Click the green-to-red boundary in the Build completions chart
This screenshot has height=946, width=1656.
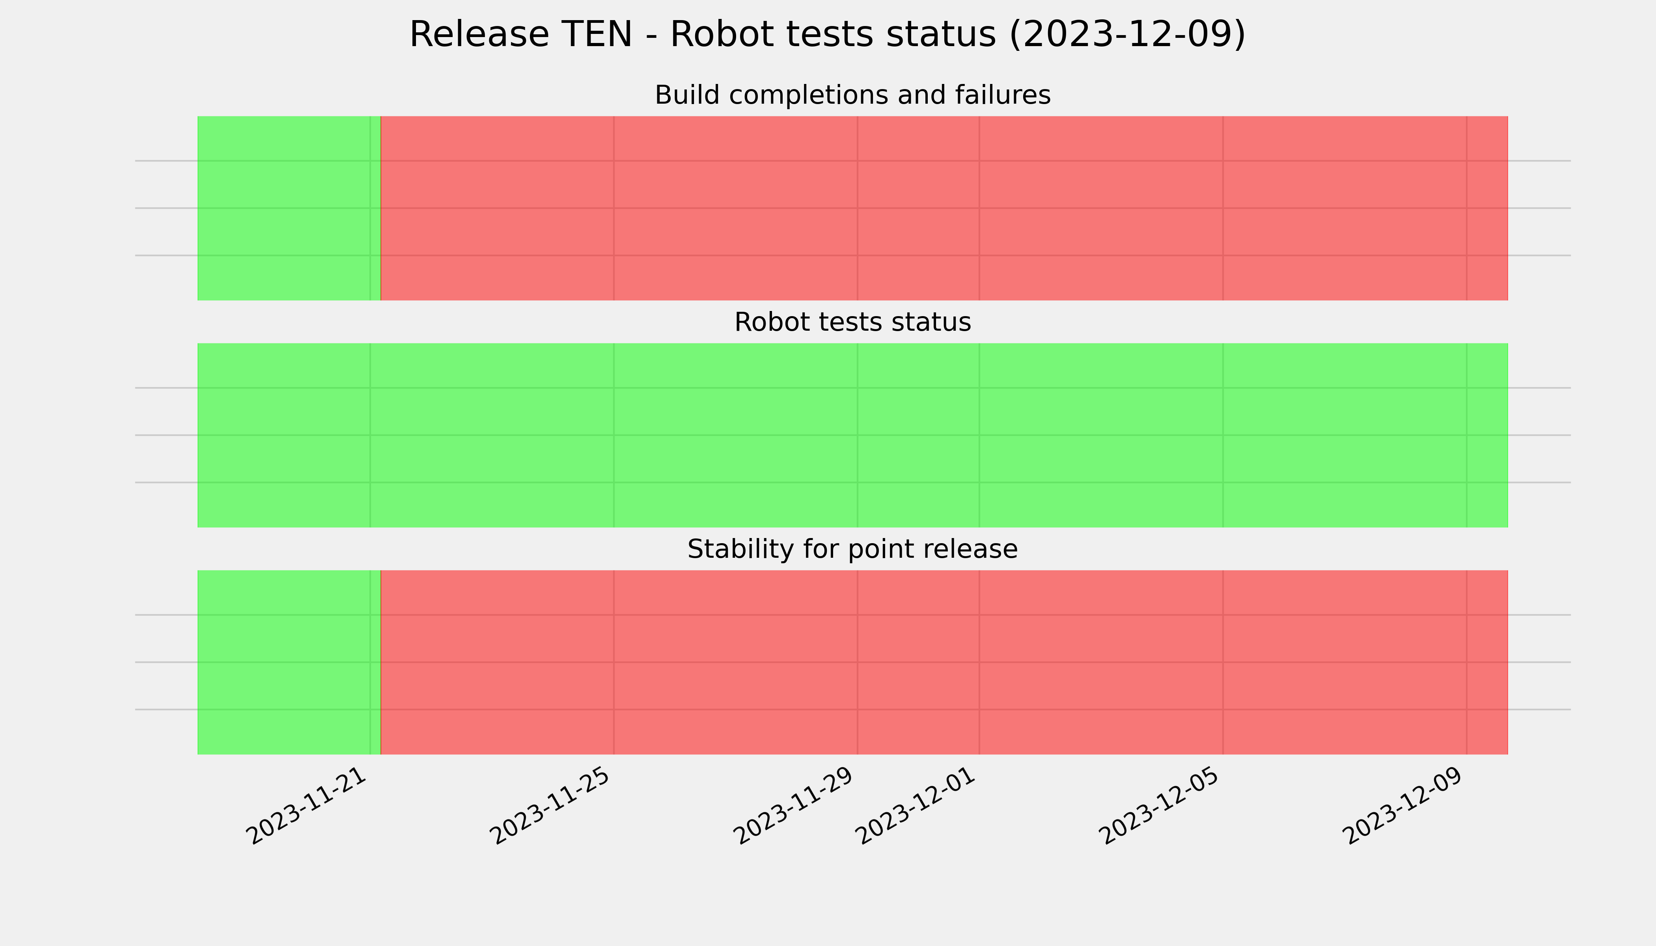click(380, 208)
